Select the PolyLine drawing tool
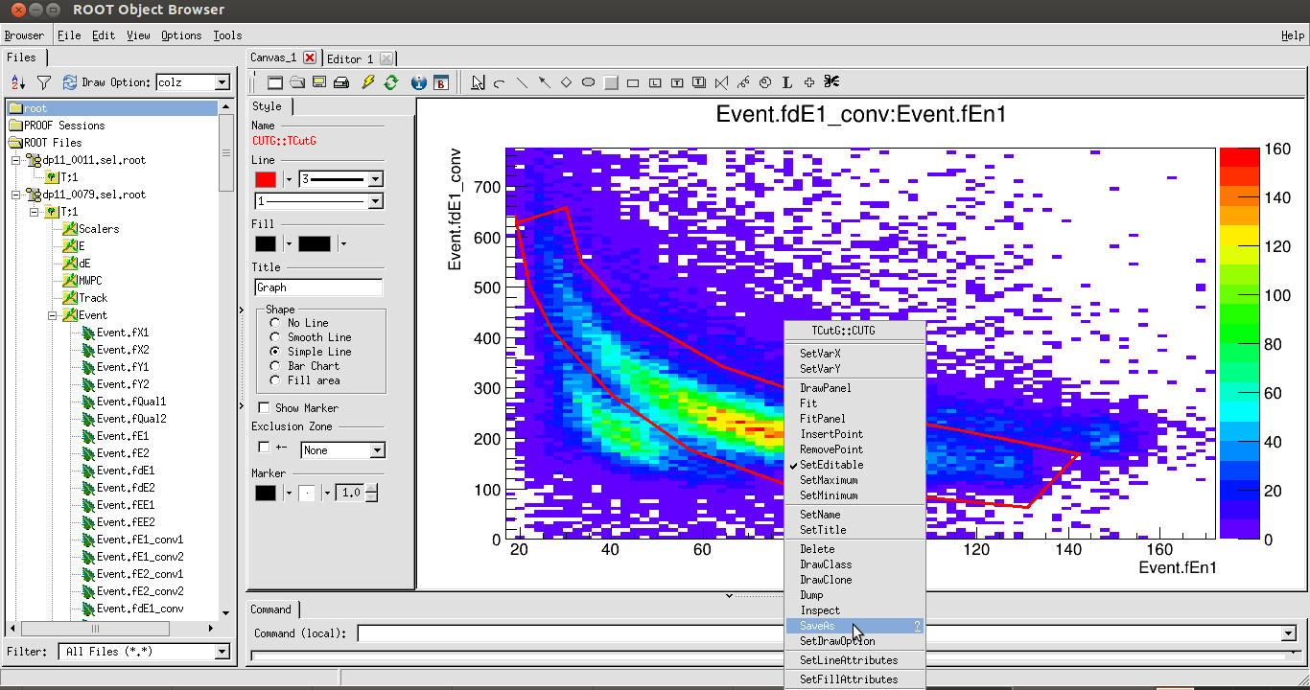 (721, 82)
